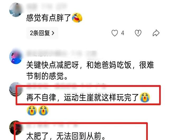Share the comment using the arrow icon
The height and width of the screenshot is (140, 169).
[156, 33]
